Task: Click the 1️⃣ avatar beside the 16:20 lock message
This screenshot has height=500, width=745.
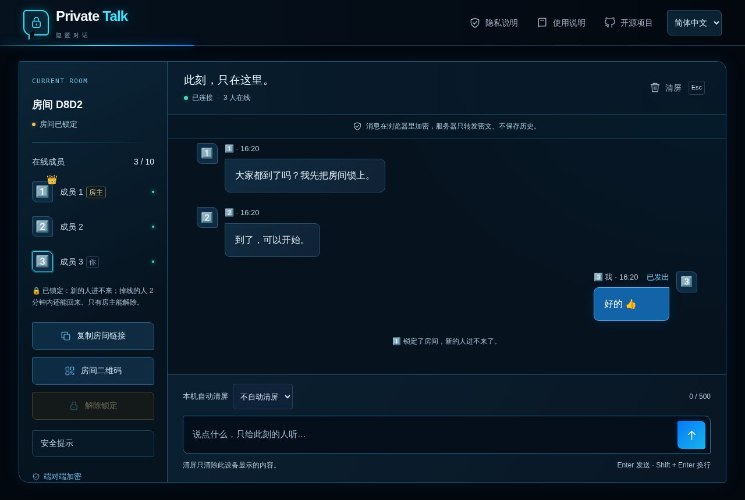Action: click(207, 153)
